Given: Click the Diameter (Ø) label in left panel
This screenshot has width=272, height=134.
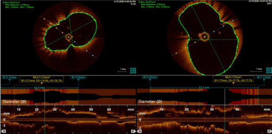Looking at the screenshot, I should pos(14,102).
